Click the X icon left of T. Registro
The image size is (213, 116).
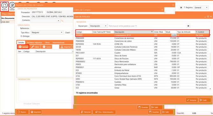click(x=181, y=8)
